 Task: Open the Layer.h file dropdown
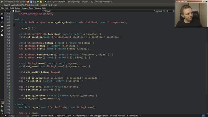coord(27,11)
